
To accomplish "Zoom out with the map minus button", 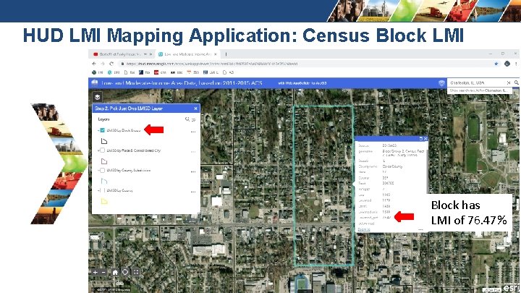I will pyautogui.click(x=103, y=272).
